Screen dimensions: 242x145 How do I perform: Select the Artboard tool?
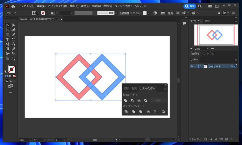(7, 59)
